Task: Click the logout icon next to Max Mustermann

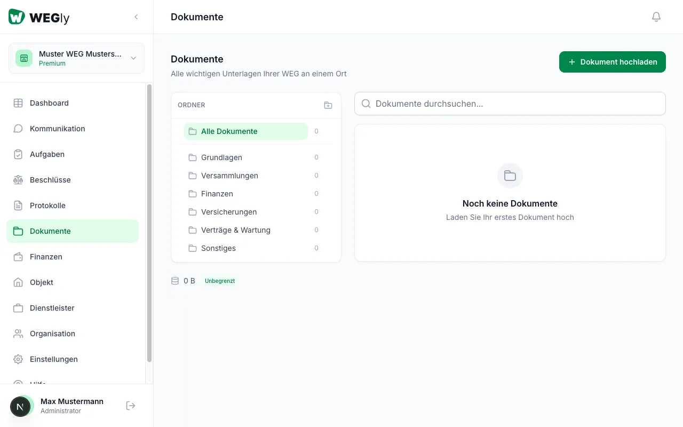Action: (131, 406)
